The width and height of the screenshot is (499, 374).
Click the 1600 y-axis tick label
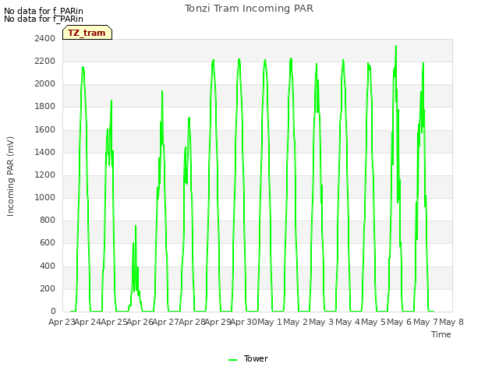(x=45, y=130)
